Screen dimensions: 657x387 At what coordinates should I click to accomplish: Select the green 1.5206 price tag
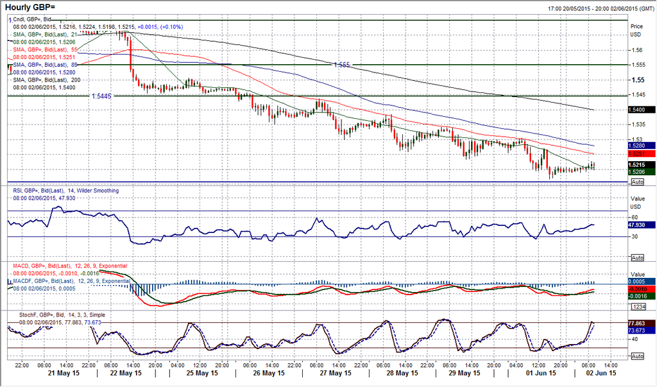(642, 172)
